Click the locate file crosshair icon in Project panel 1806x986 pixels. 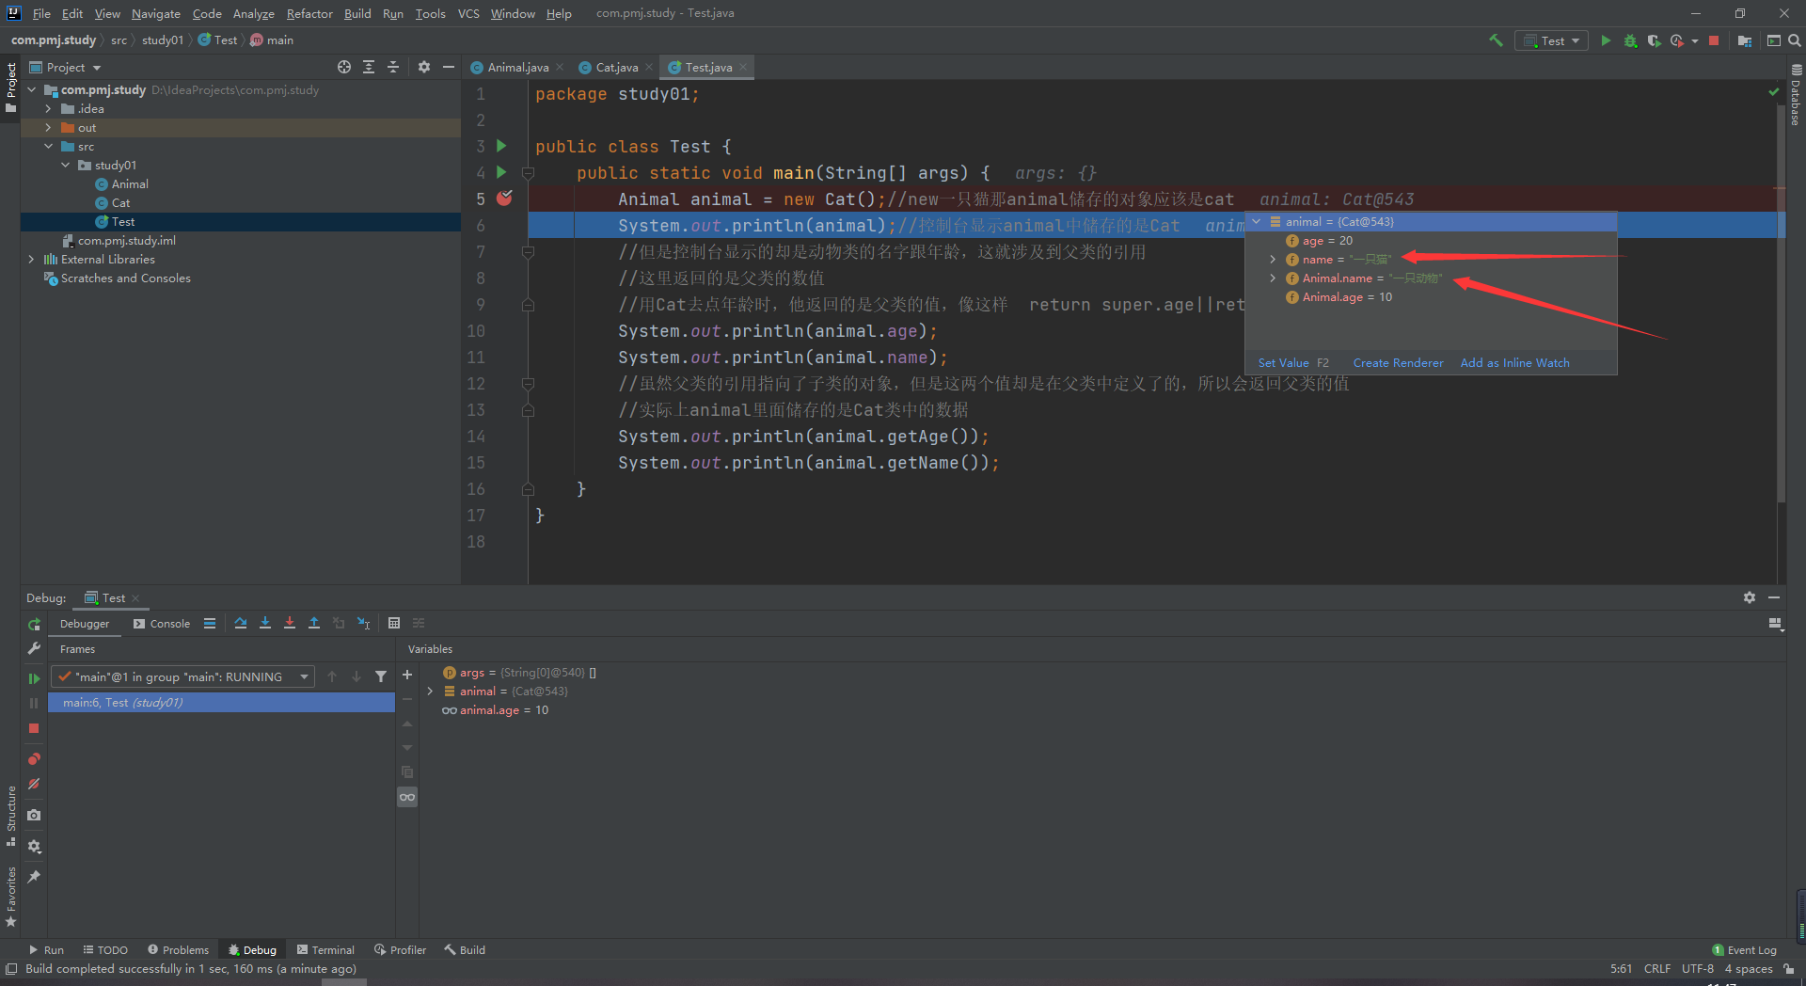pos(344,67)
